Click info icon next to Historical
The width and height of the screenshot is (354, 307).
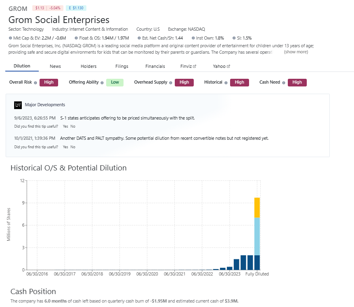point(226,82)
